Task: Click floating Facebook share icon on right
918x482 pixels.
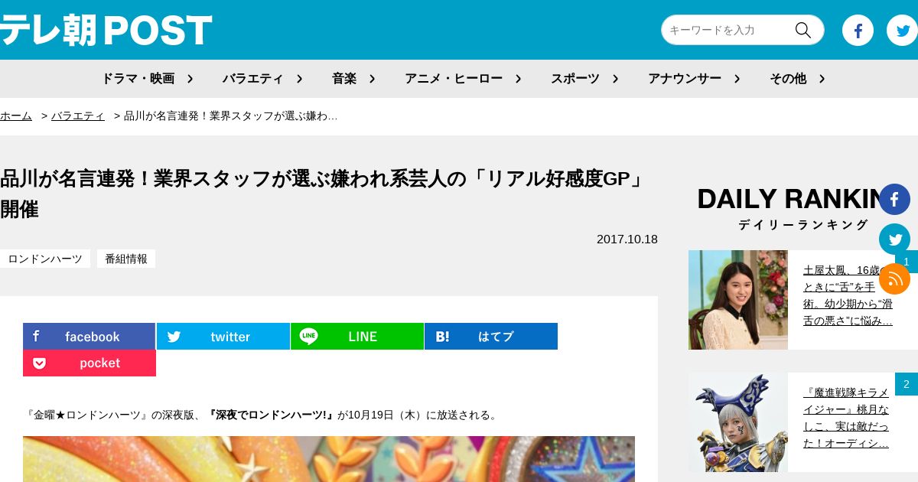Action: tap(894, 199)
